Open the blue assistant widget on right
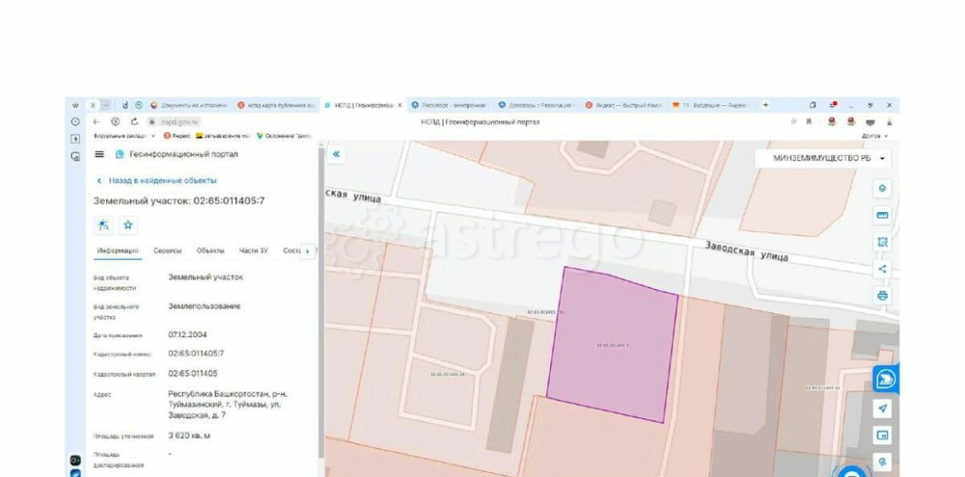This screenshot has height=477, width=965. [x=883, y=380]
